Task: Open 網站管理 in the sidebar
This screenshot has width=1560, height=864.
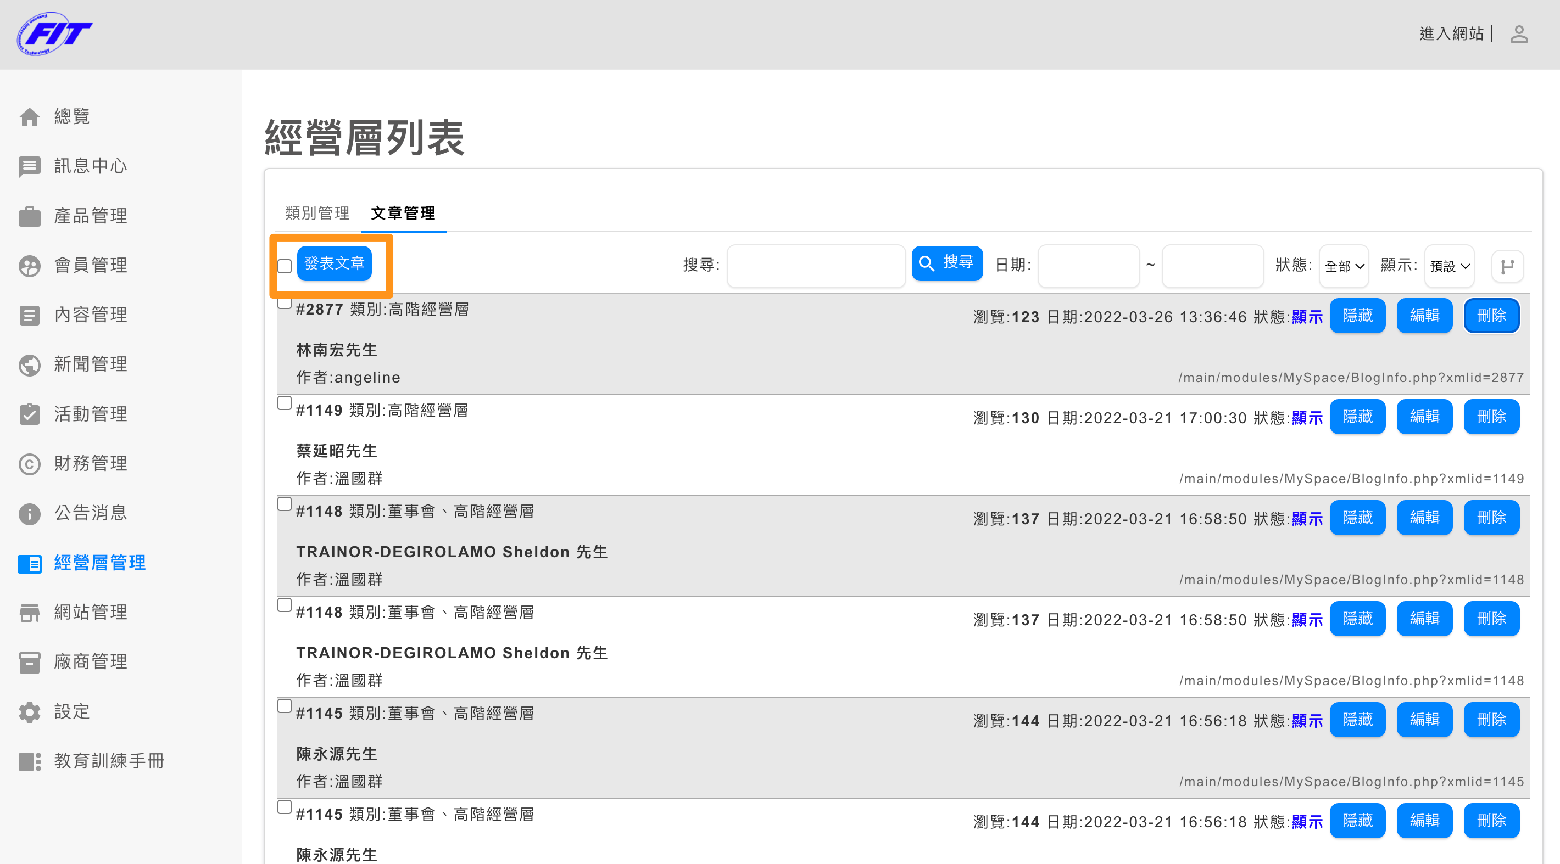Action: coord(91,612)
